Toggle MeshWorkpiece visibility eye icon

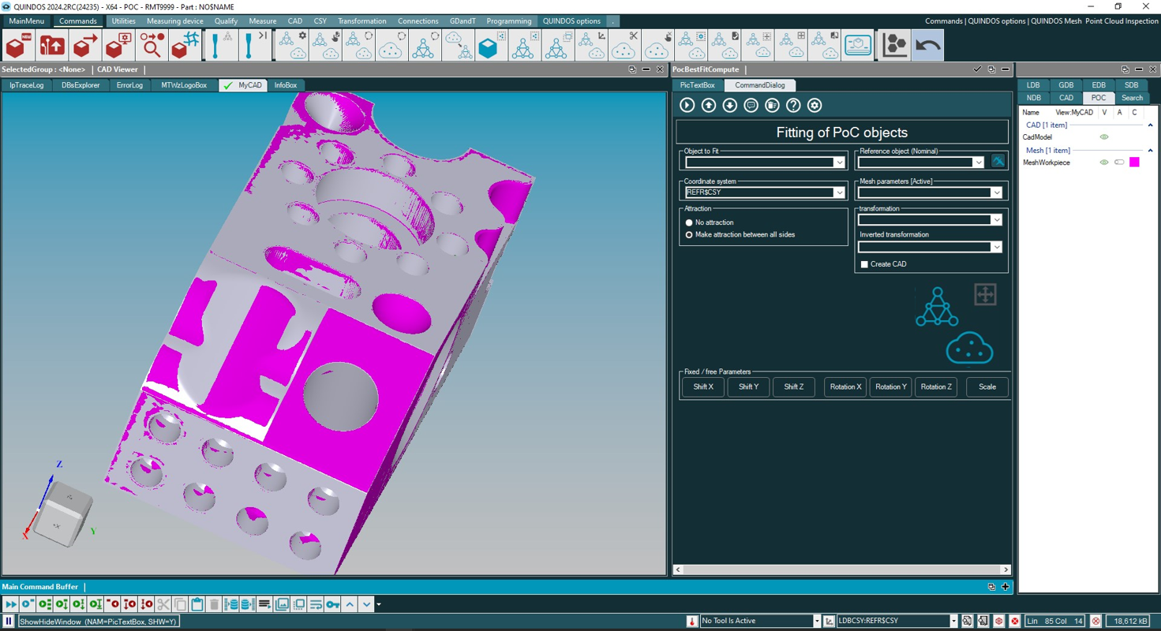click(x=1104, y=162)
